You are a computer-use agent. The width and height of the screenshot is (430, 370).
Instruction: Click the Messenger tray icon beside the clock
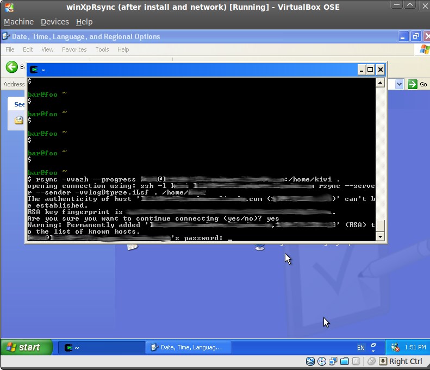(395, 348)
